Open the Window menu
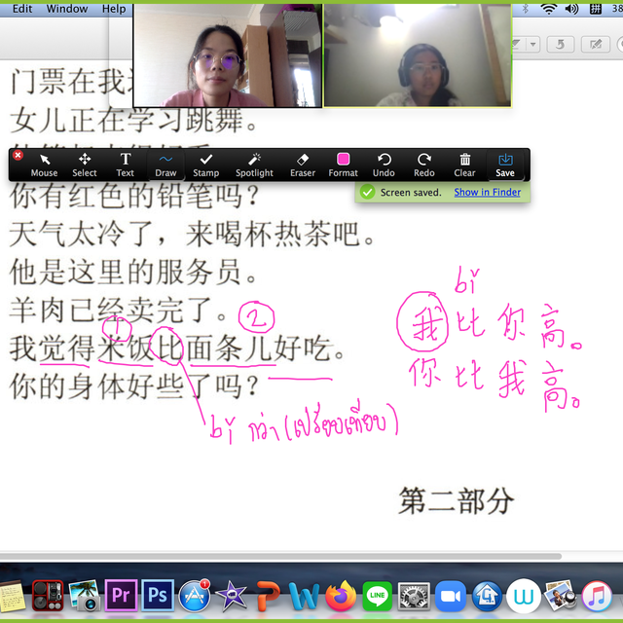This screenshot has width=623, height=623. click(x=67, y=9)
